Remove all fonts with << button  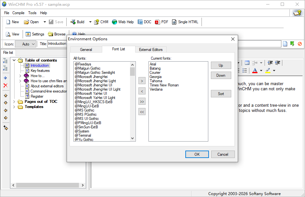(142, 112)
